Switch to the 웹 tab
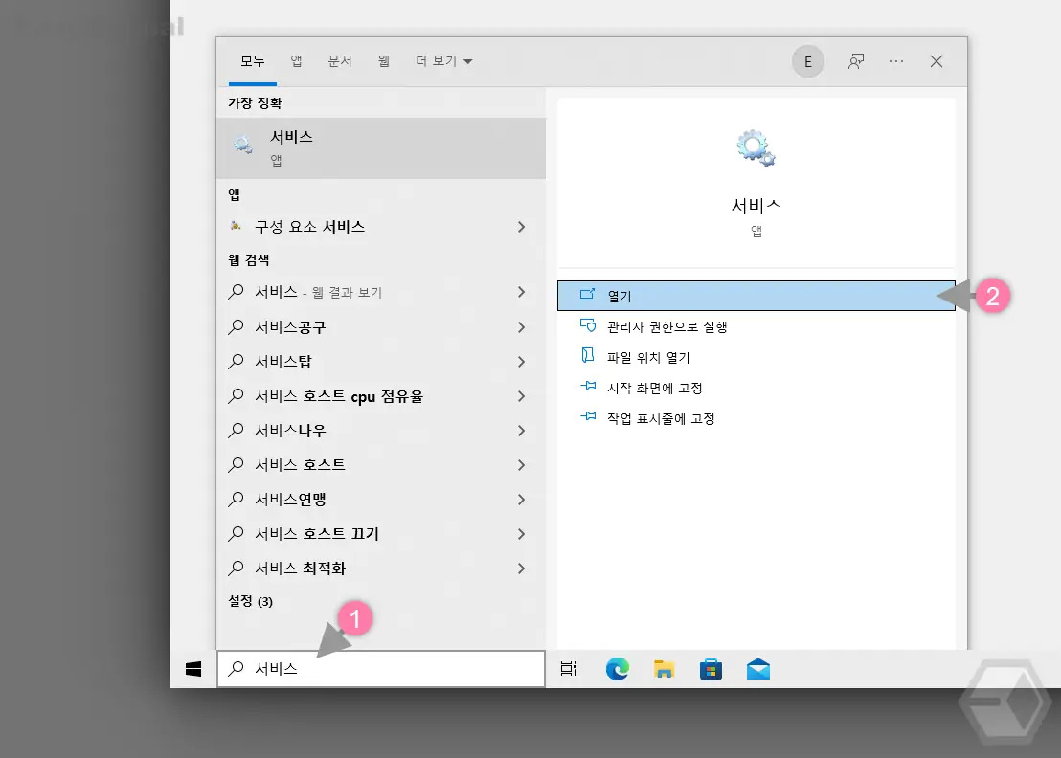This screenshot has width=1061, height=758. pyautogui.click(x=384, y=61)
